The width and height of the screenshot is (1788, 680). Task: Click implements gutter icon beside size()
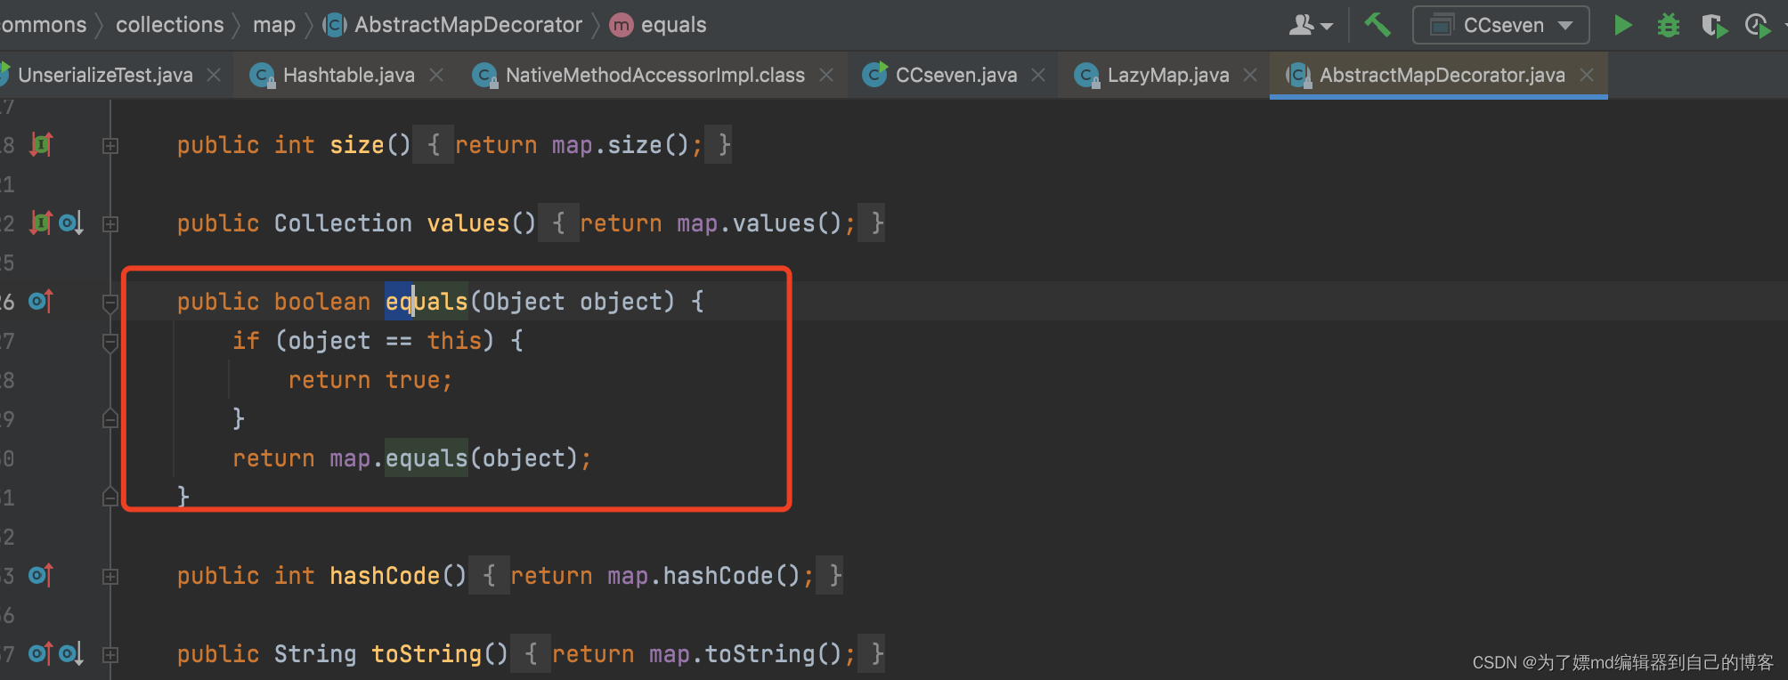42,144
